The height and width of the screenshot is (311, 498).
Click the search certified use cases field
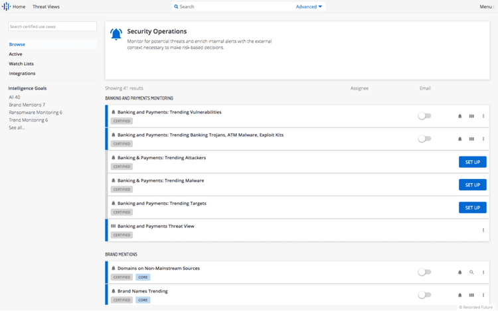click(52, 27)
